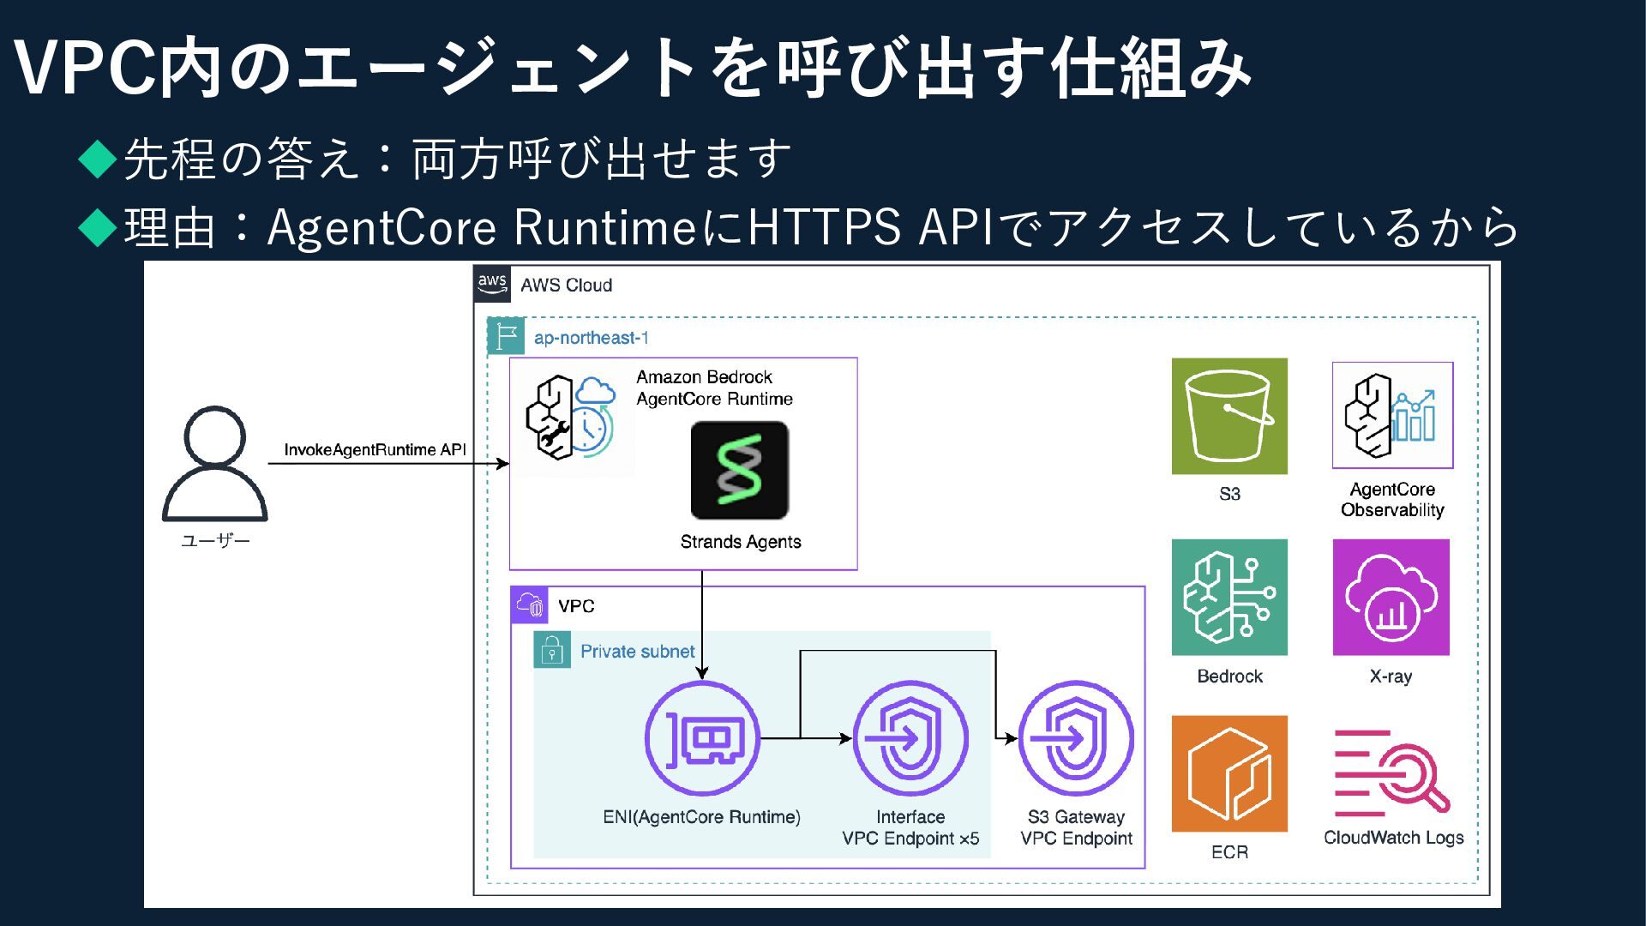Image resolution: width=1646 pixels, height=926 pixels.
Task: Click the AgentCore Observability icon
Action: [1391, 415]
